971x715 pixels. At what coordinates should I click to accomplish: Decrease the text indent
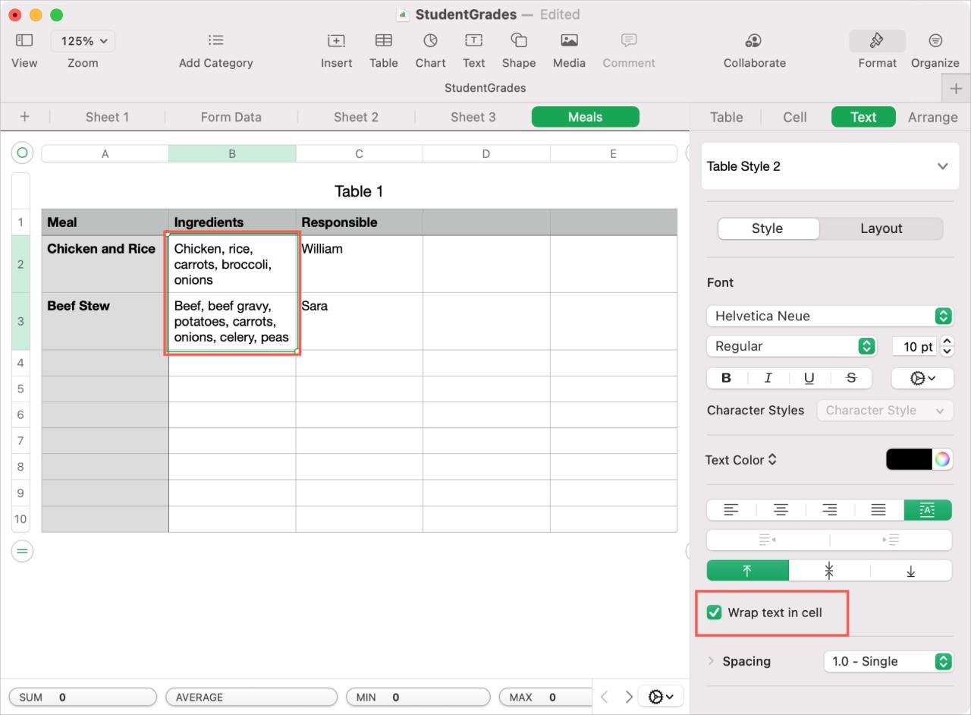pos(768,540)
